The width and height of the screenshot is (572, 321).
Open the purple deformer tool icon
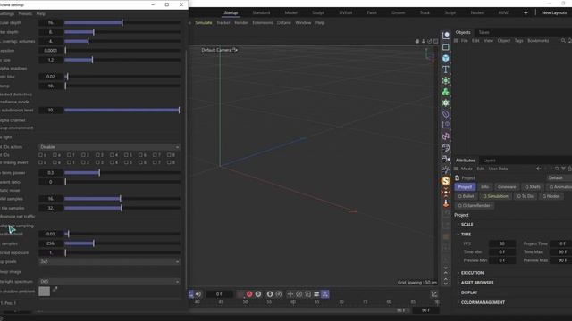(446, 114)
